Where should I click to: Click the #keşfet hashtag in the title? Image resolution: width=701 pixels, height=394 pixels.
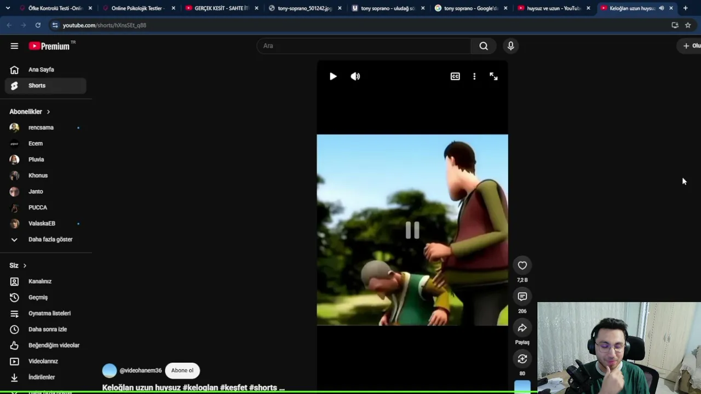234,387
